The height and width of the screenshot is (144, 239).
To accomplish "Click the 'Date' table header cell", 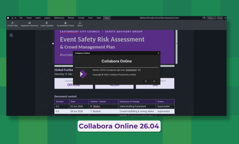I will 79,102.
